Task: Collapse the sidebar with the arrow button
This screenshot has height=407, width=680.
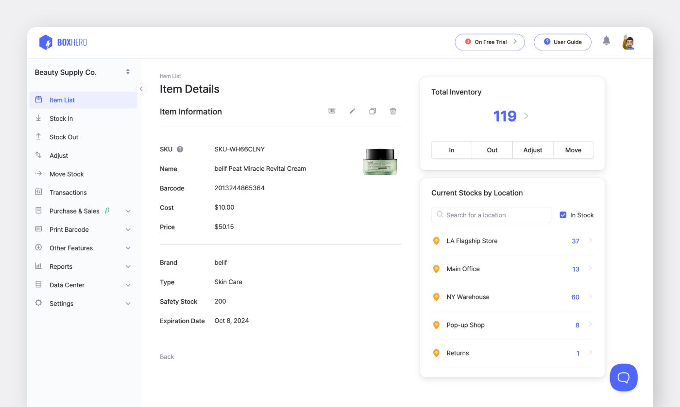Action: tap(141, 89)
